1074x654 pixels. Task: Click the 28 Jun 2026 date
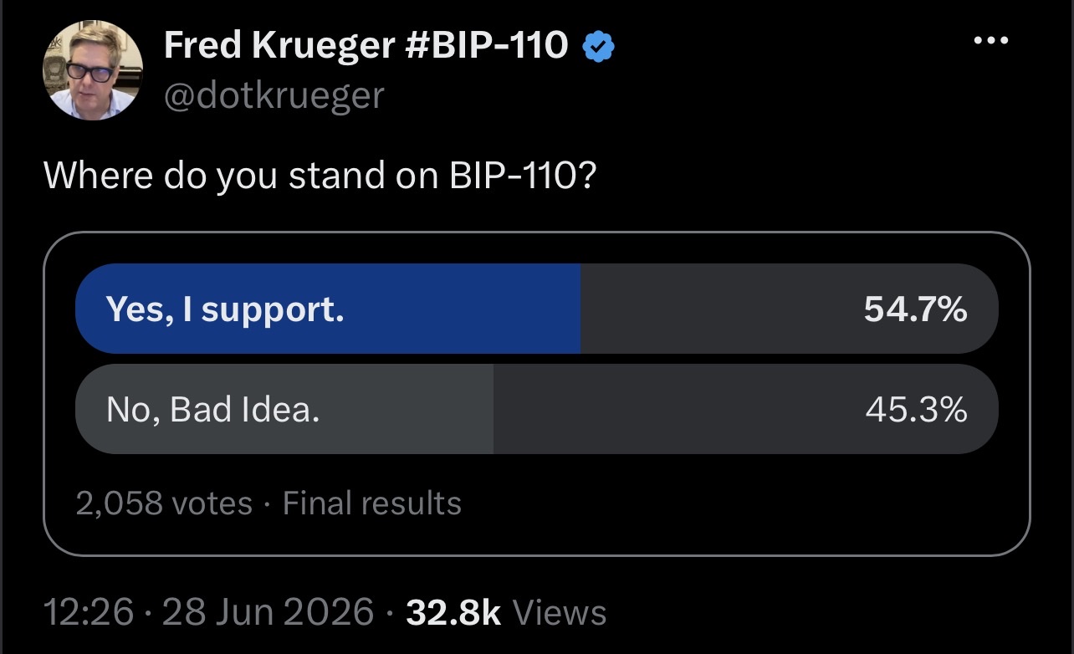268,612
